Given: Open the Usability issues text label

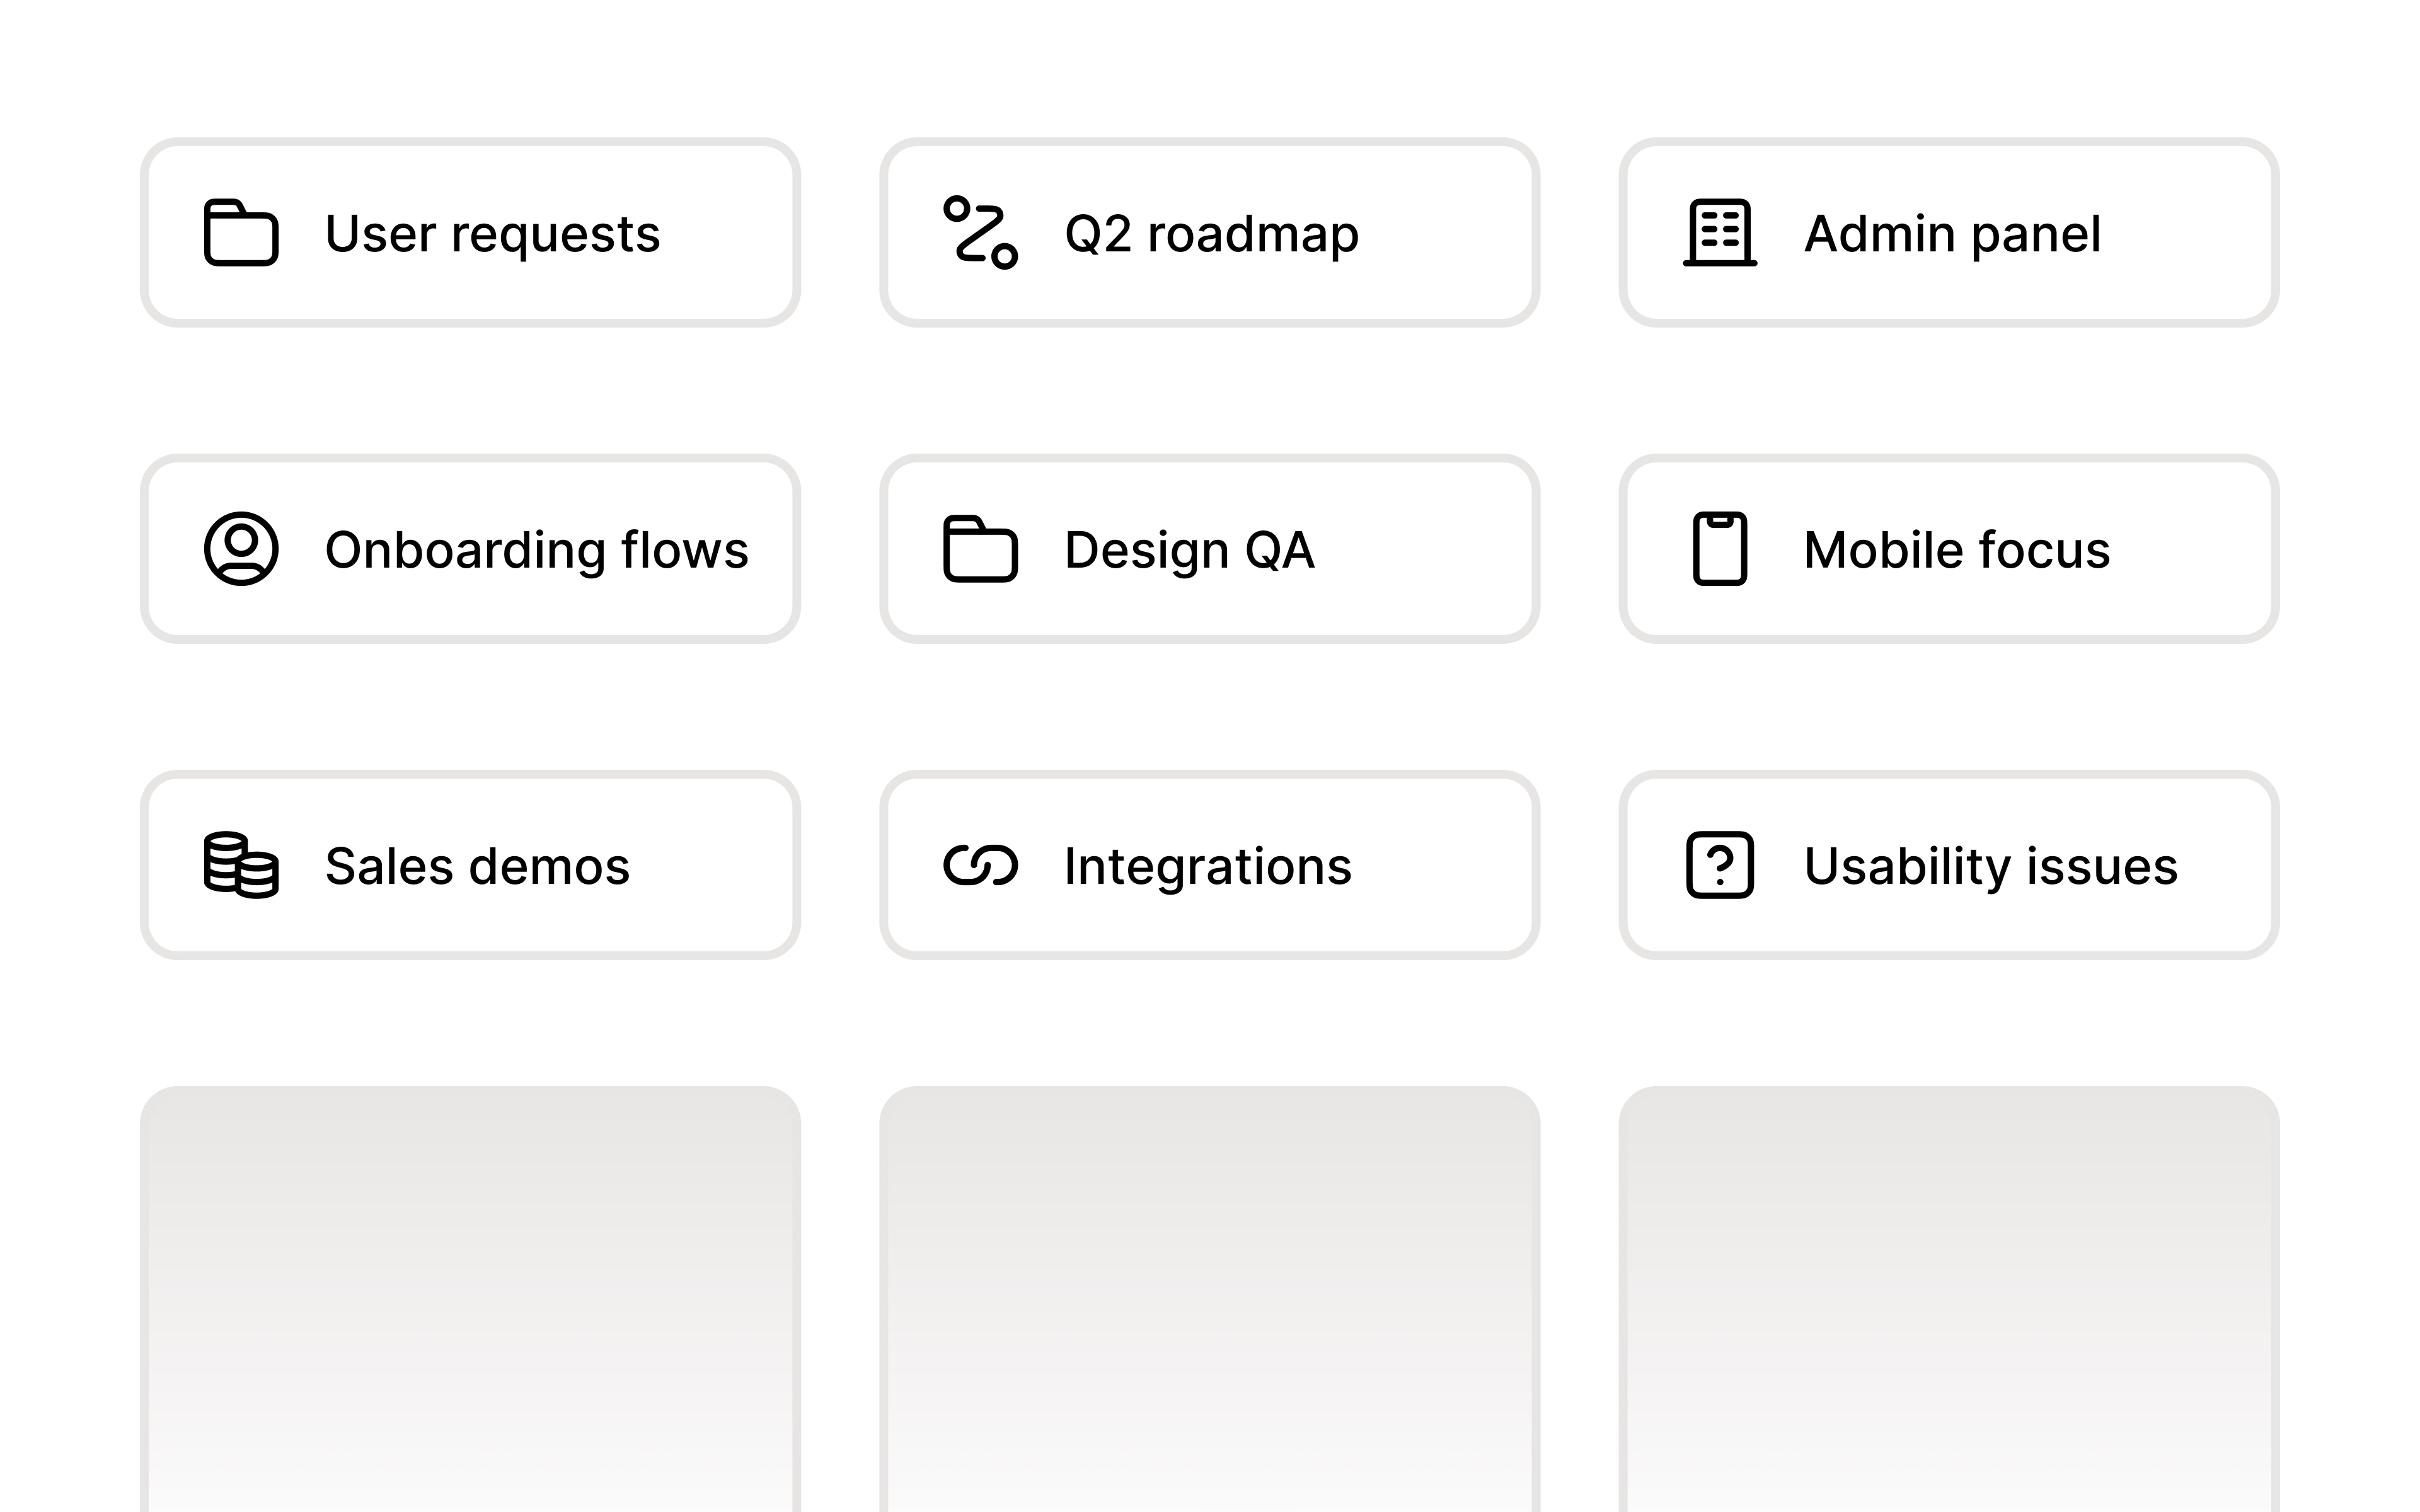Looking at the screenshot, I should pyautogui.click(x=1990, y=865).
